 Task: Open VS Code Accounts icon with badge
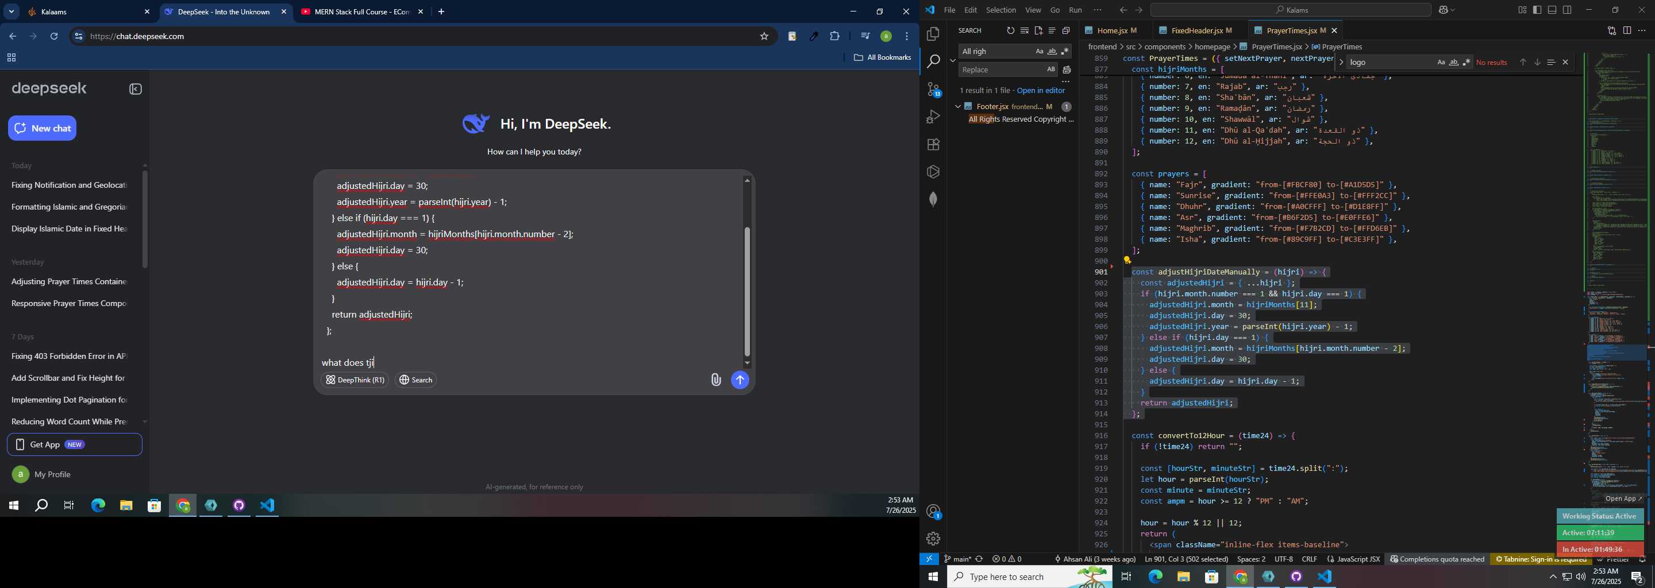933,512
